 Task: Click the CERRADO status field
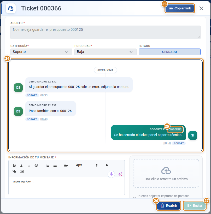click(x=169, y=52)
